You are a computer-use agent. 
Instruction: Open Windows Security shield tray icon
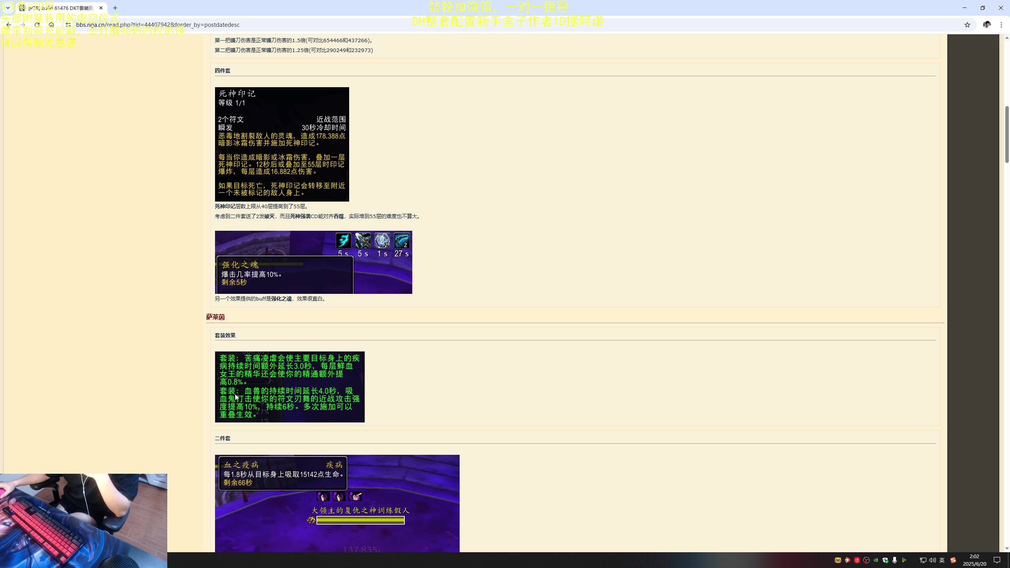(885, 560)
